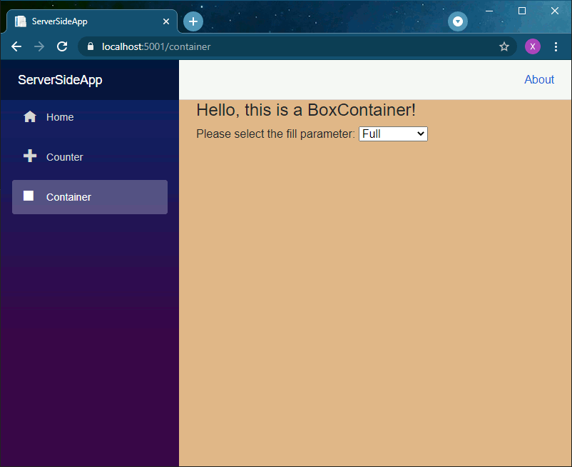Image resolution: width=572 pixels, height=467 pixels.
Task: Select the Home navigation entry
Action: (60, 116)
